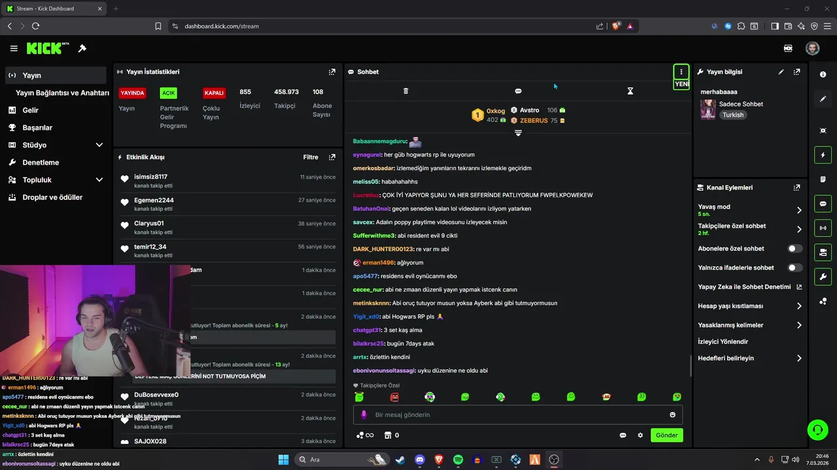
Task: Click the hourglass icon in chat toolbar
Action: click(x=630, y=91)
